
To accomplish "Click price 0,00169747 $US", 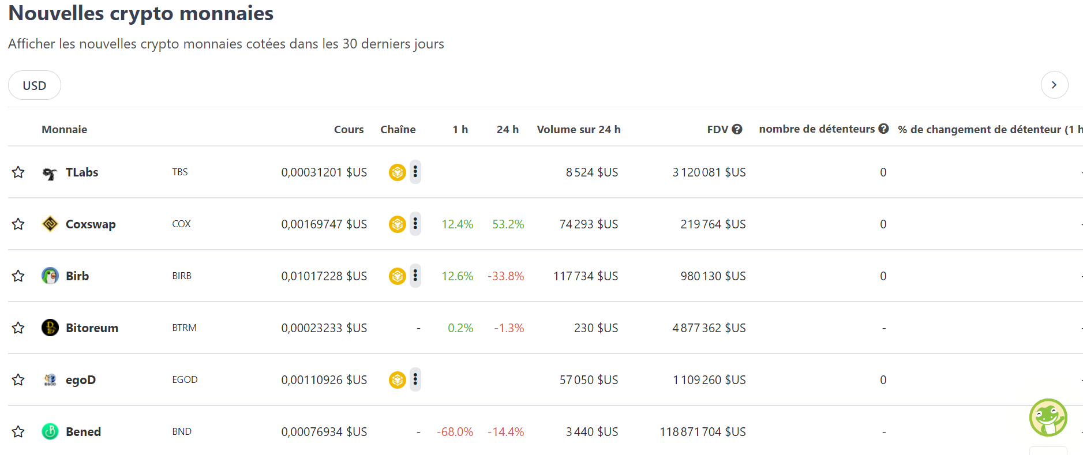I will pos(324,224).
